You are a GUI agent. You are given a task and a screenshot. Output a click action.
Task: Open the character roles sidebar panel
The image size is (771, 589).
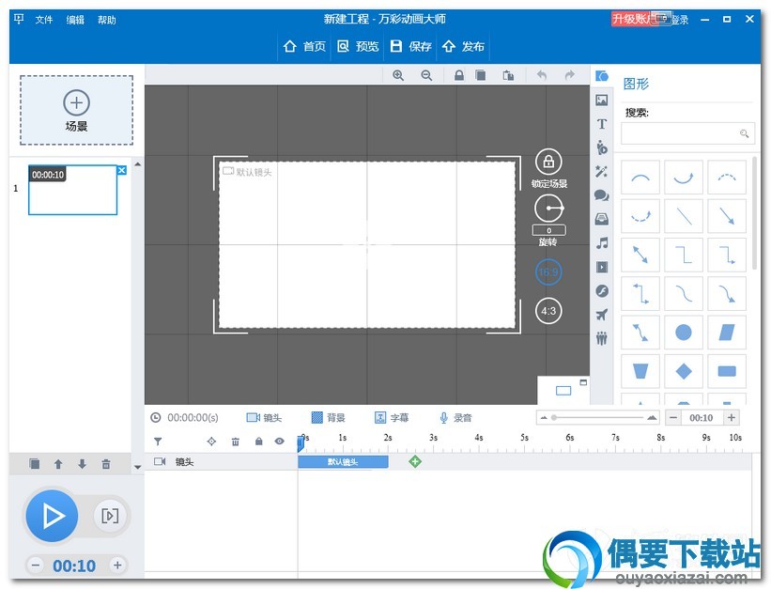tap(602, 147)
